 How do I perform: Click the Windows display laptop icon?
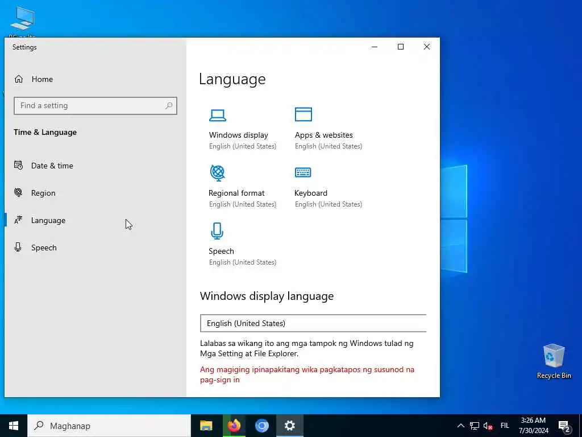point(218,115)
